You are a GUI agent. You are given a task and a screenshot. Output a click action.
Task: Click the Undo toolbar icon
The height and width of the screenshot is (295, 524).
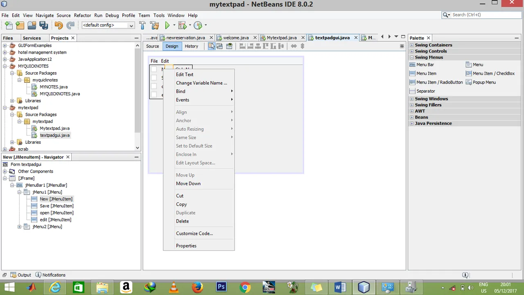coord(59,25)
